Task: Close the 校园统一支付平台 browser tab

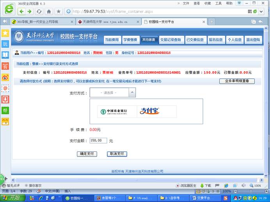Action: pyautogui.click(x=204, y=22)
